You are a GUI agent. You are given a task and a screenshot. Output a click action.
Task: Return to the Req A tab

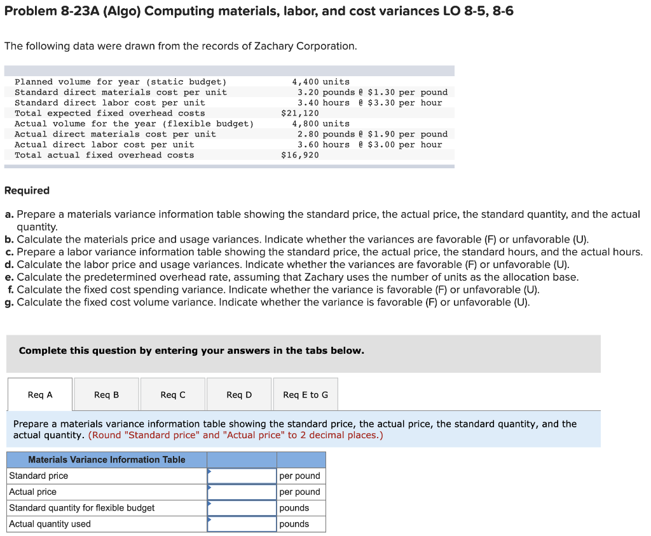[40, 394]
